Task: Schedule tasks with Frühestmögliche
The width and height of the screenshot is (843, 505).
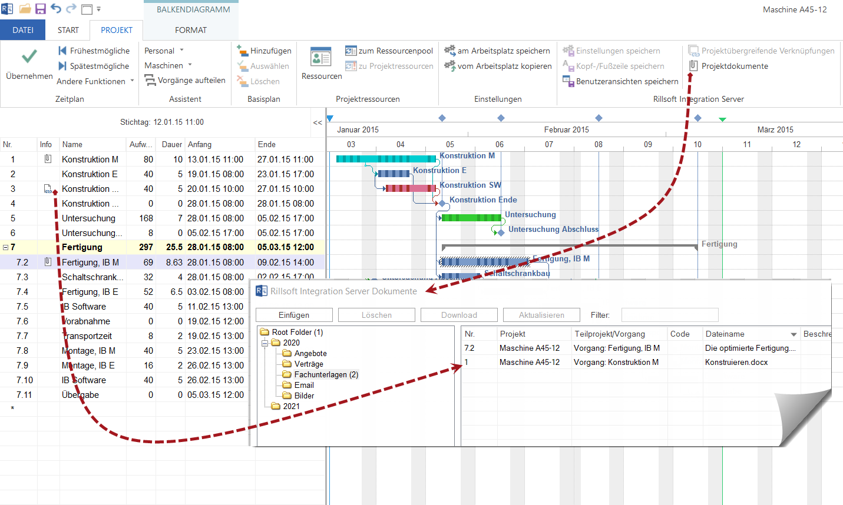Action: tap(94, 51)
